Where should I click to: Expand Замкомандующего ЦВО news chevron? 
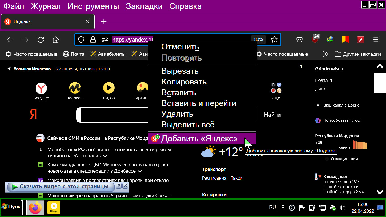point(140,171)
